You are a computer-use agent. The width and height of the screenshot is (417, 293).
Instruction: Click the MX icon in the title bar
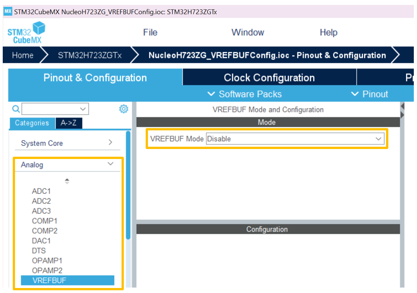tap(8, 11)
